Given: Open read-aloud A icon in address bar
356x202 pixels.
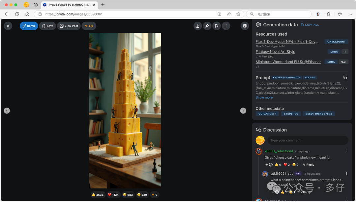Looking at the screenshot, I should pyautogui.click(x=229, y=14).
